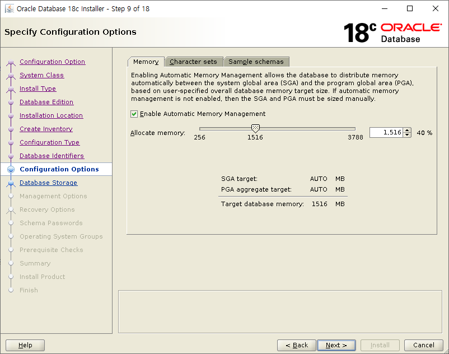This screenshot has height=354, width=449.
Task: Go to Configuration Option step
Action: [53, 62]
